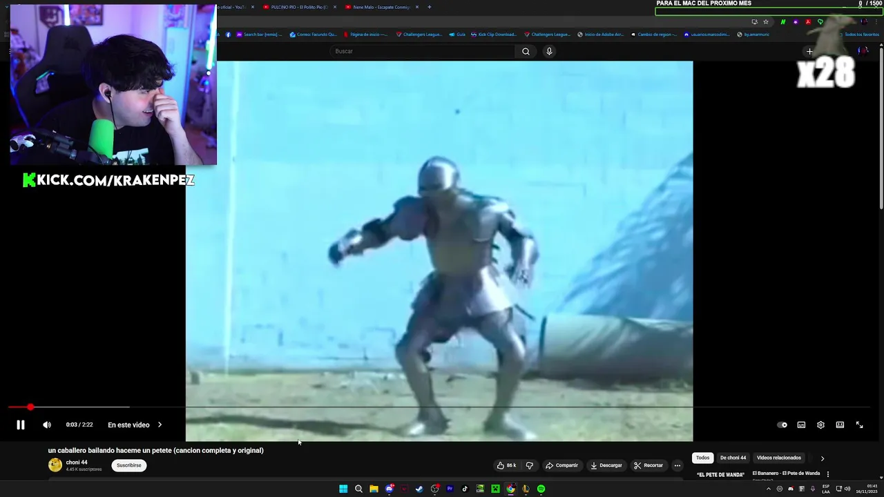Click the Compartir share button
Image resolution: width=884 pixels, height=497 pixels.
click(561, 465)
